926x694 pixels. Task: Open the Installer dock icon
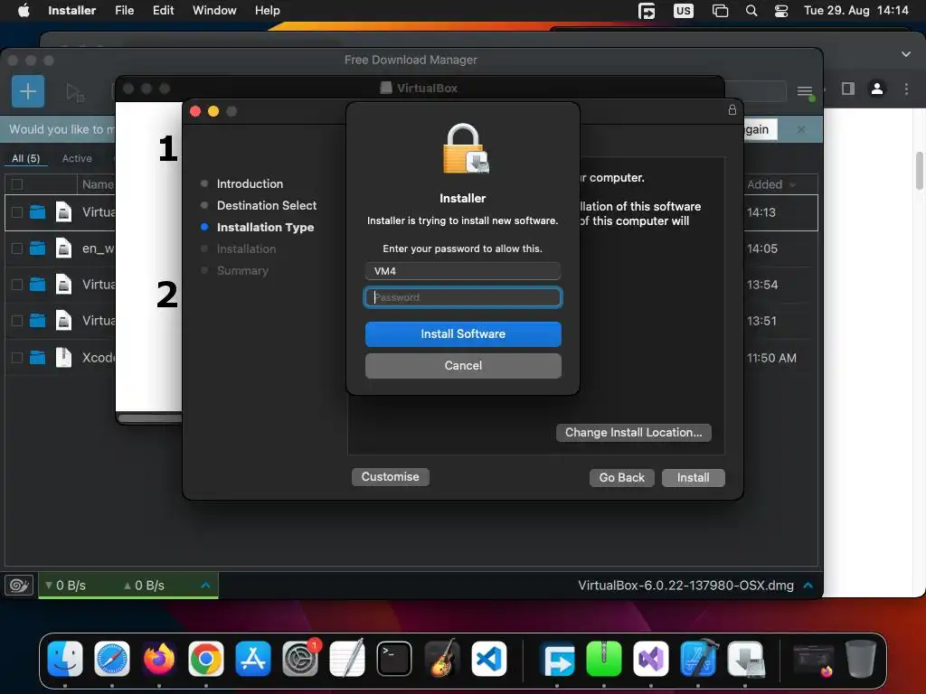click(745, 659)
